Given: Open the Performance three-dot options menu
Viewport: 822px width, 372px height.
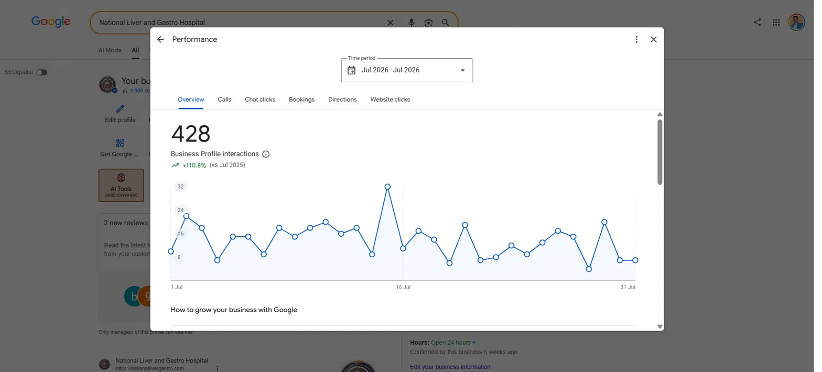Looking at the screenshot, I should 636,39.
